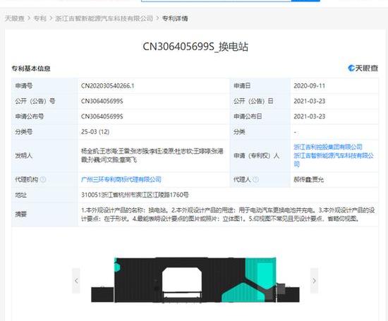This screenshot has height=321, width=388.
Task: Click breadcrumb chevron before 专利详情
Action: point(157,18)
